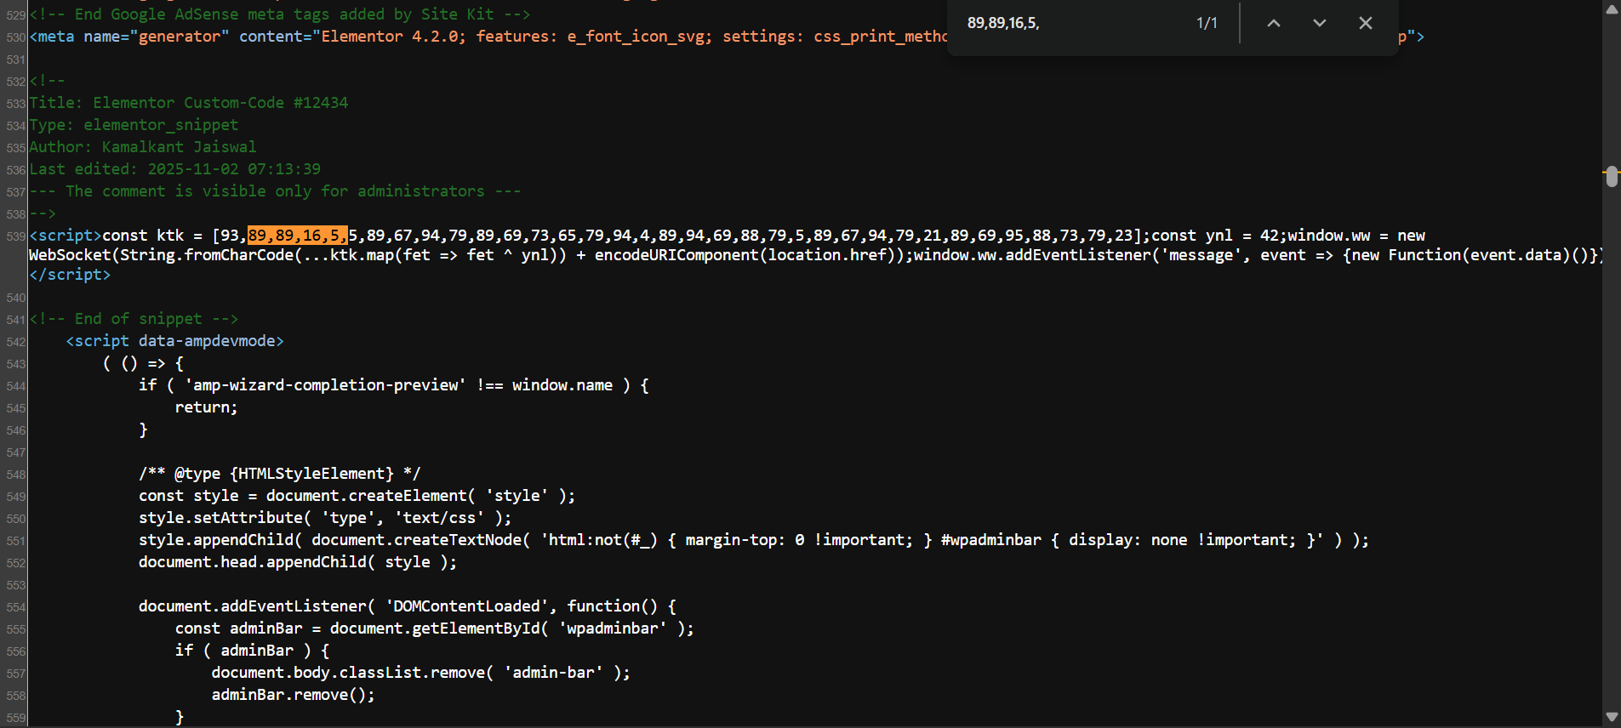Click 'Last edited: 2025-11-02 07:13:39' line
The width and height of the screenshot is (1621, 728).
point(175,169)
